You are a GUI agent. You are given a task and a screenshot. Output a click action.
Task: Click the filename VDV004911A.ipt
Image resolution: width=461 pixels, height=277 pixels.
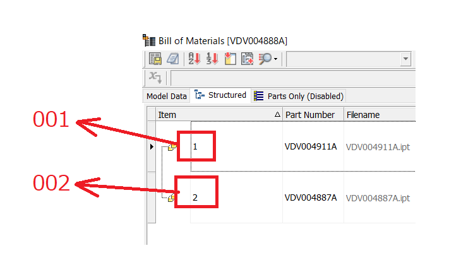pyautogui.click(x=378, y=146)
